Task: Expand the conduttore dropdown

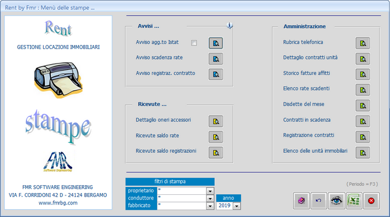Action: click(x=210, y=198)
